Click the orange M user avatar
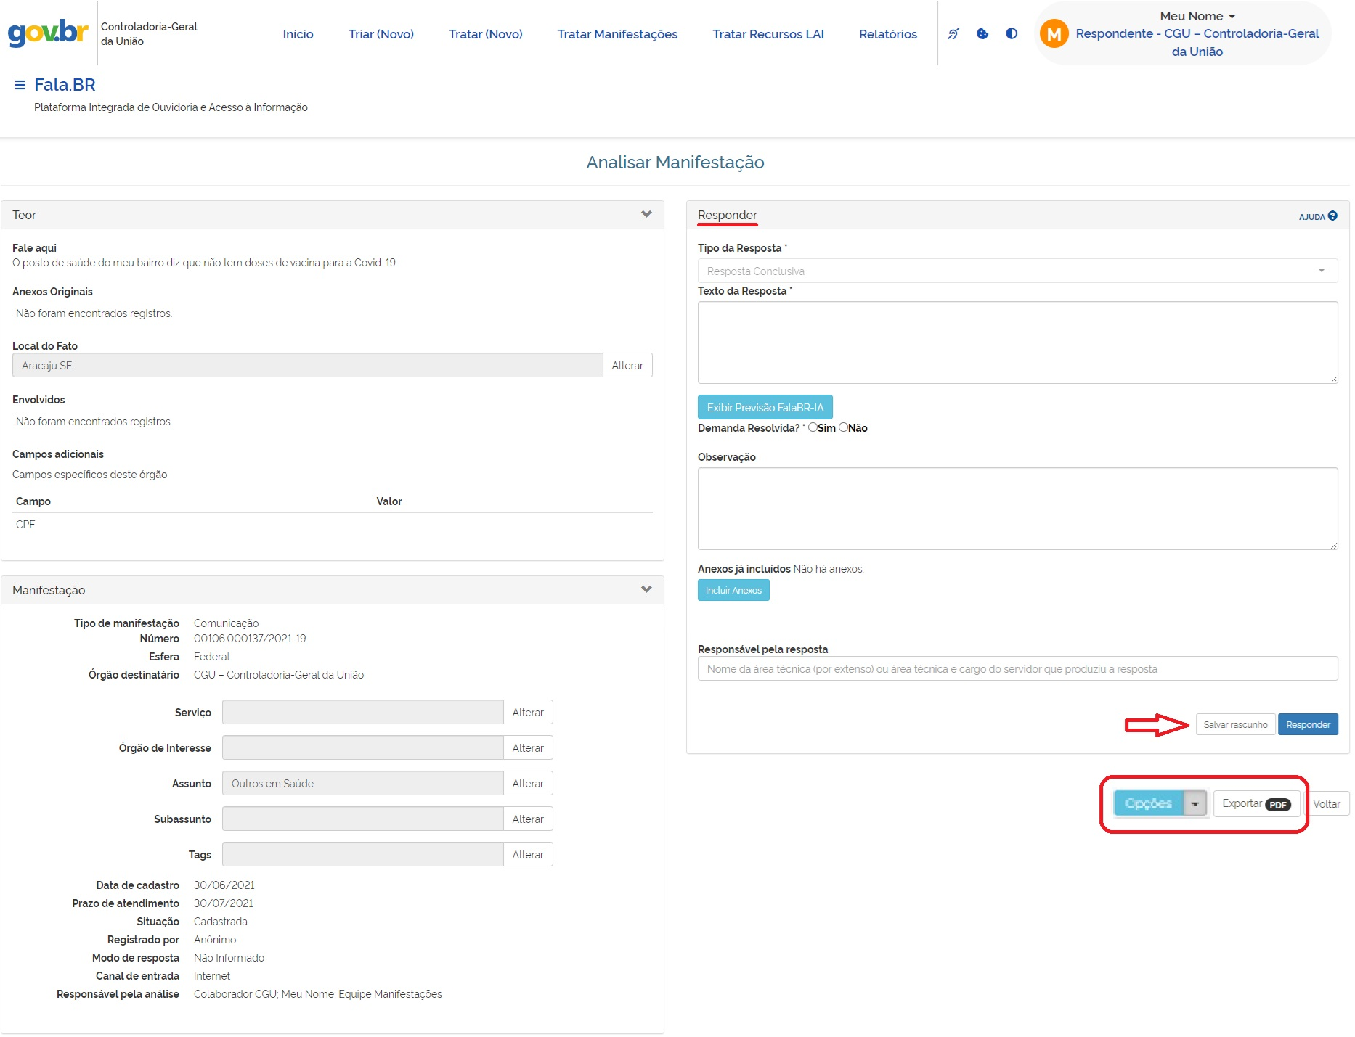This screenshot has width=1355, height=1037. [1054, 33]
